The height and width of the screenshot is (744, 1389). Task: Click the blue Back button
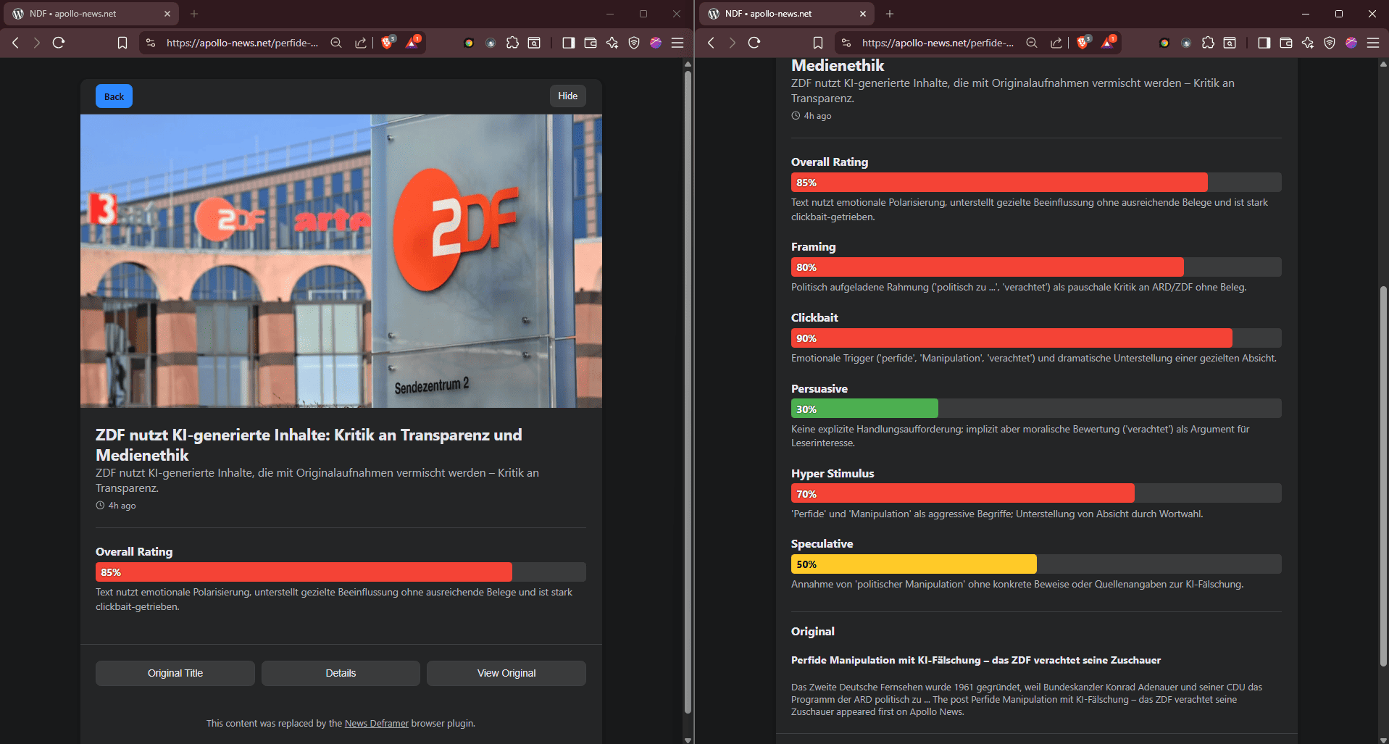(114, 96)
